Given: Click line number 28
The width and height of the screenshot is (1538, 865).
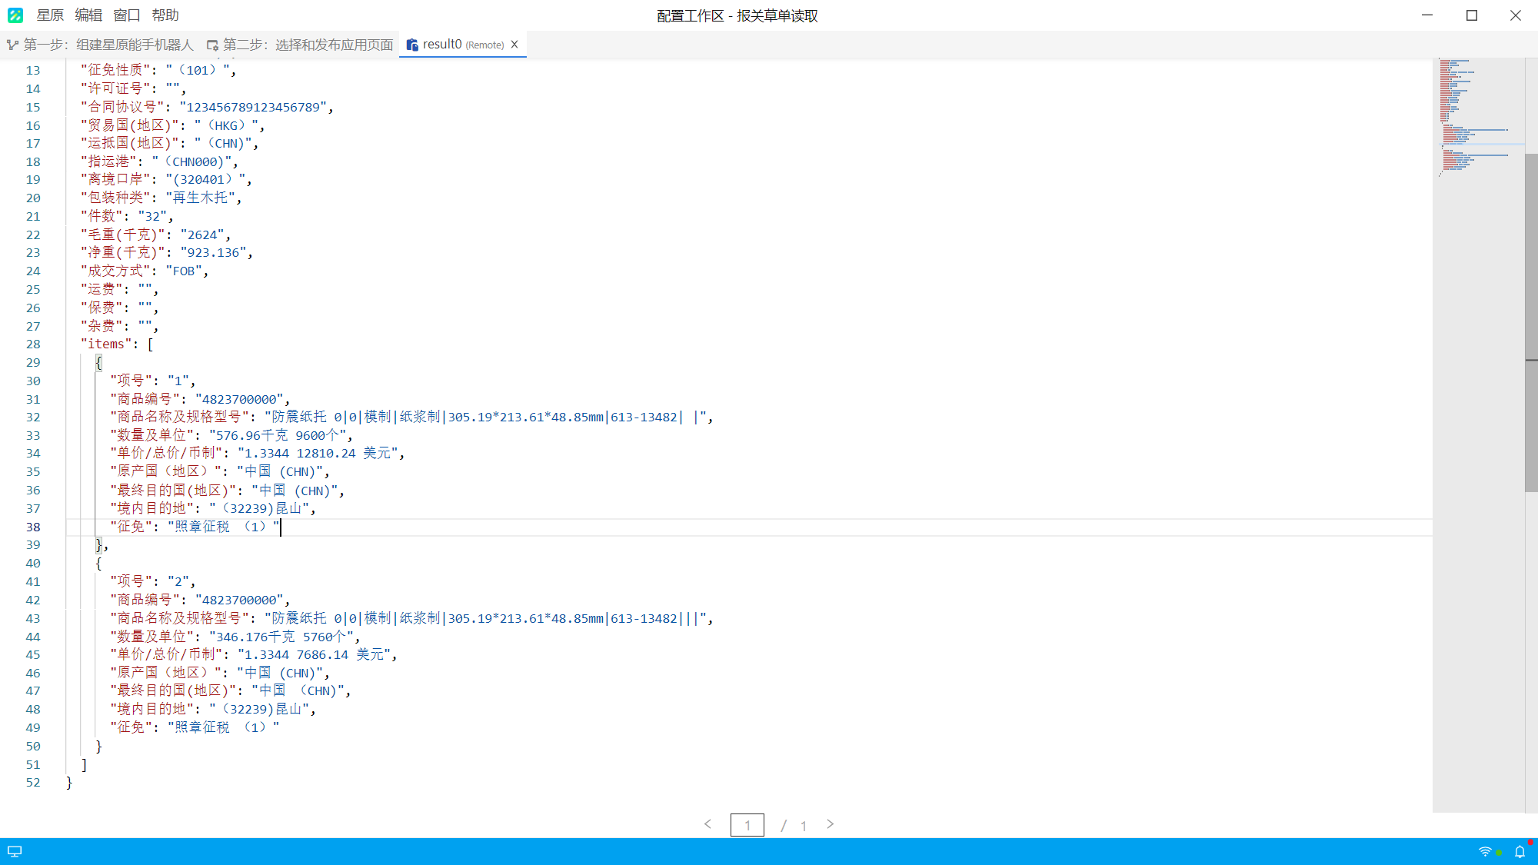Looking at the screenshot, I should click(x=33, y=344).
